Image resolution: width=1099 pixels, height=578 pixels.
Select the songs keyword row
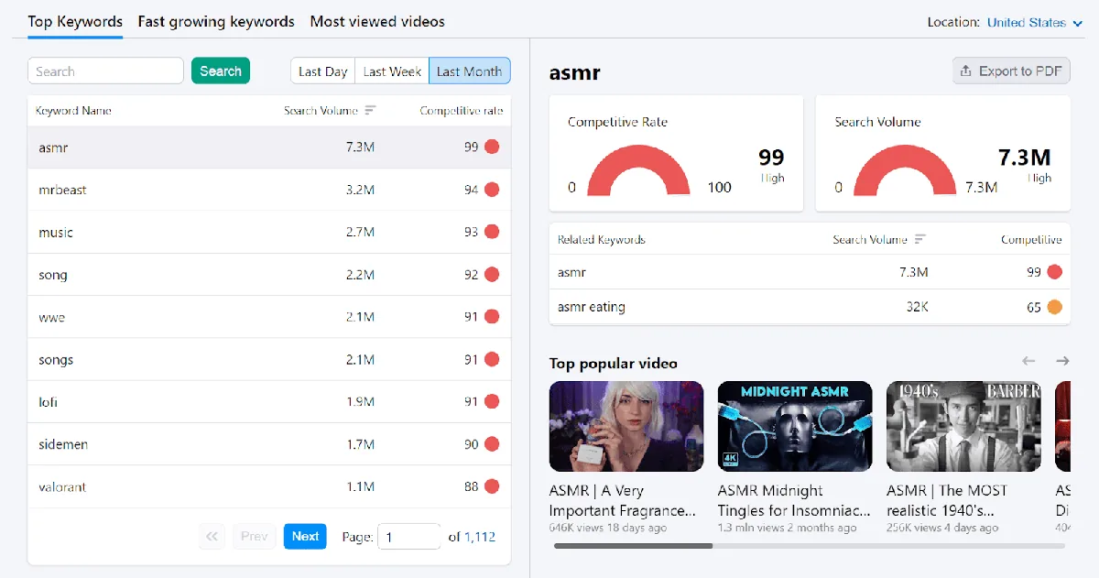pyautogui.click(x=269, y=359)
